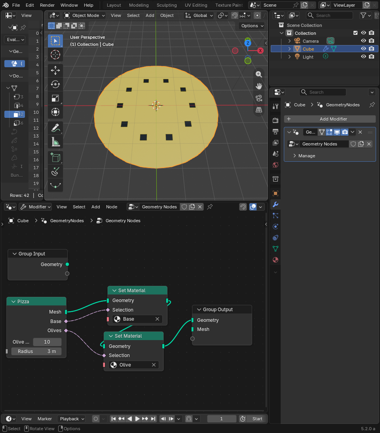Image resolution: width=380 pixels, height=433 pixels.
Task: Open the Physics properties tab
Action: [275, 227]
